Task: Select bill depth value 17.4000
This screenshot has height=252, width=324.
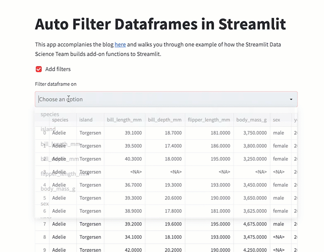Action: pos(165,146)
